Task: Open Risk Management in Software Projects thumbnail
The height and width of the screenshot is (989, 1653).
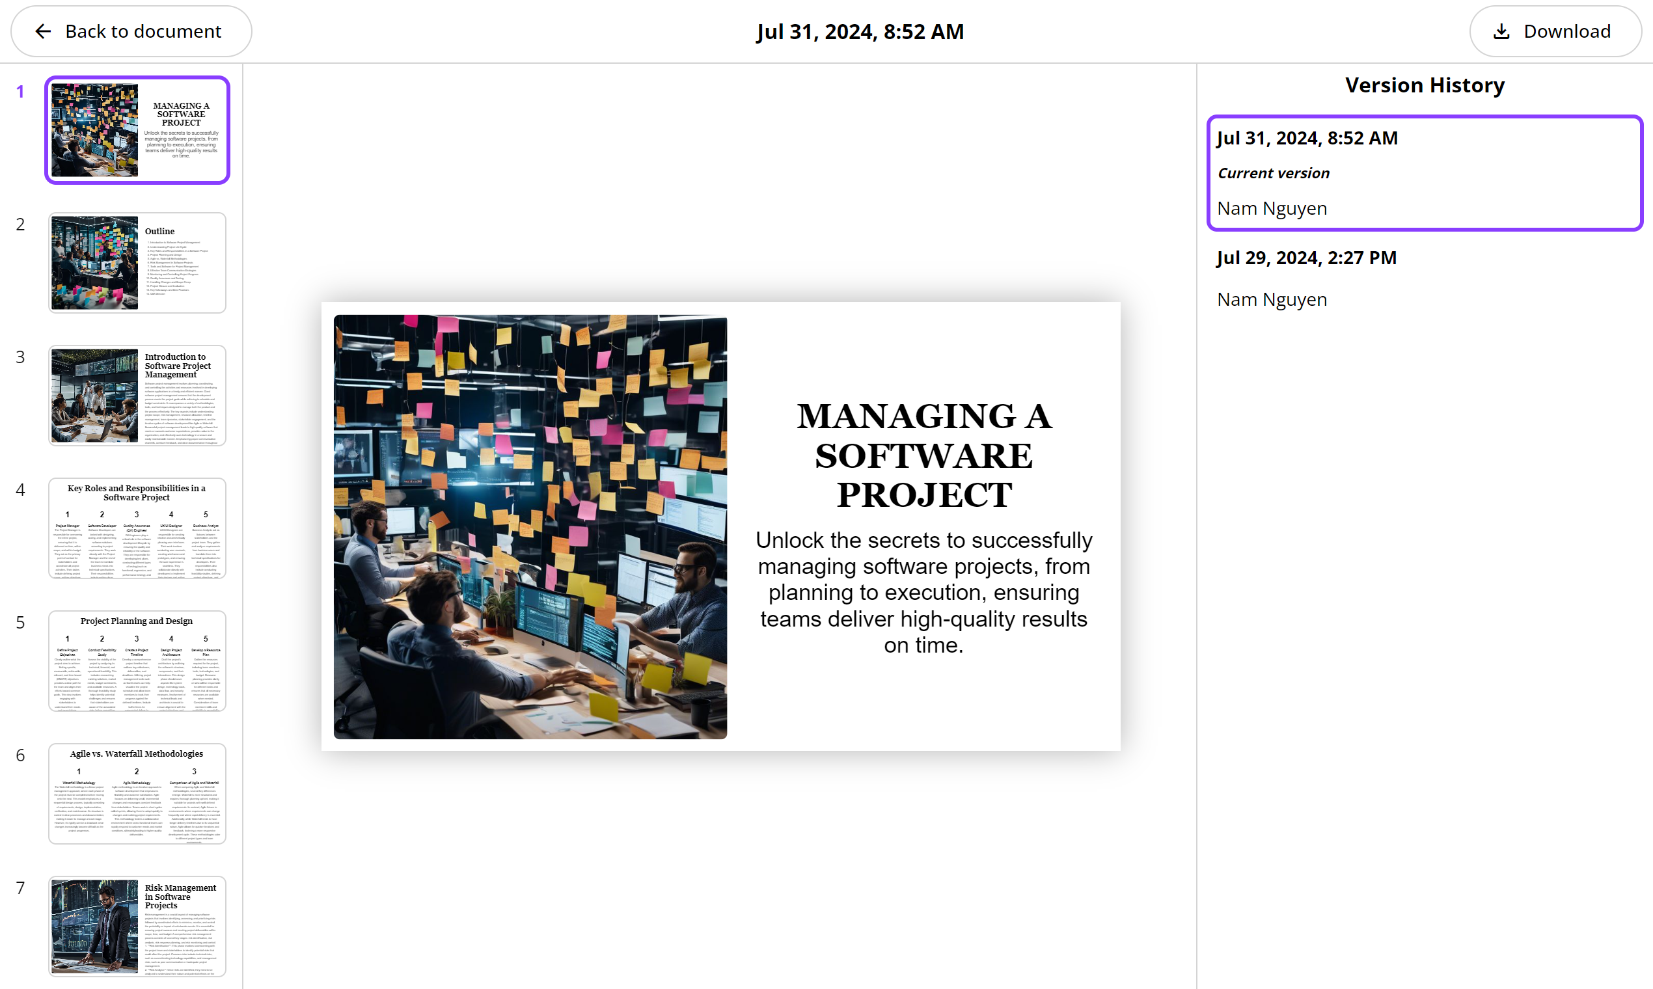Action: tap(137, 926)
